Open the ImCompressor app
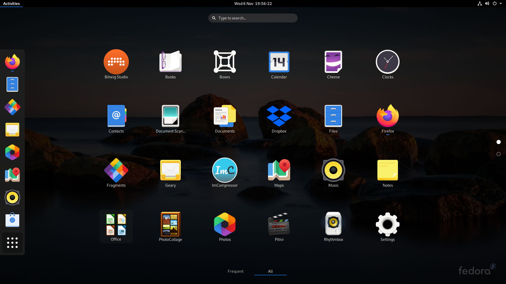 click(225, 170)
